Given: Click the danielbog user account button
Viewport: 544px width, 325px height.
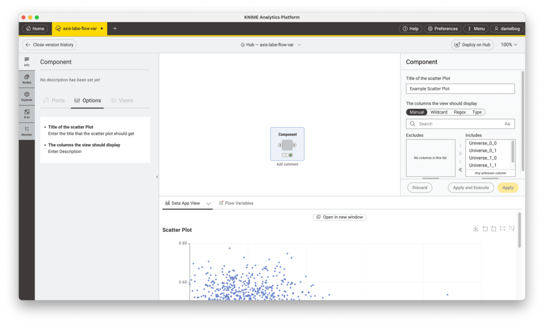Looking at the screenshot, I should [507, 29].
